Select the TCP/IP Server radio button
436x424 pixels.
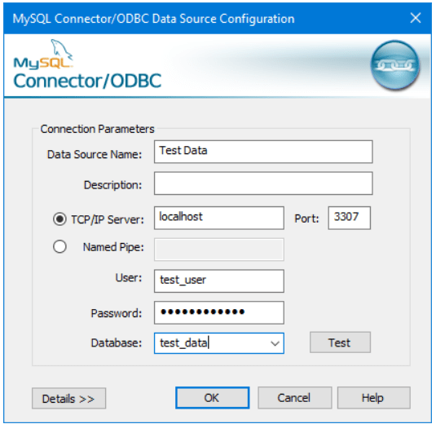59,219
